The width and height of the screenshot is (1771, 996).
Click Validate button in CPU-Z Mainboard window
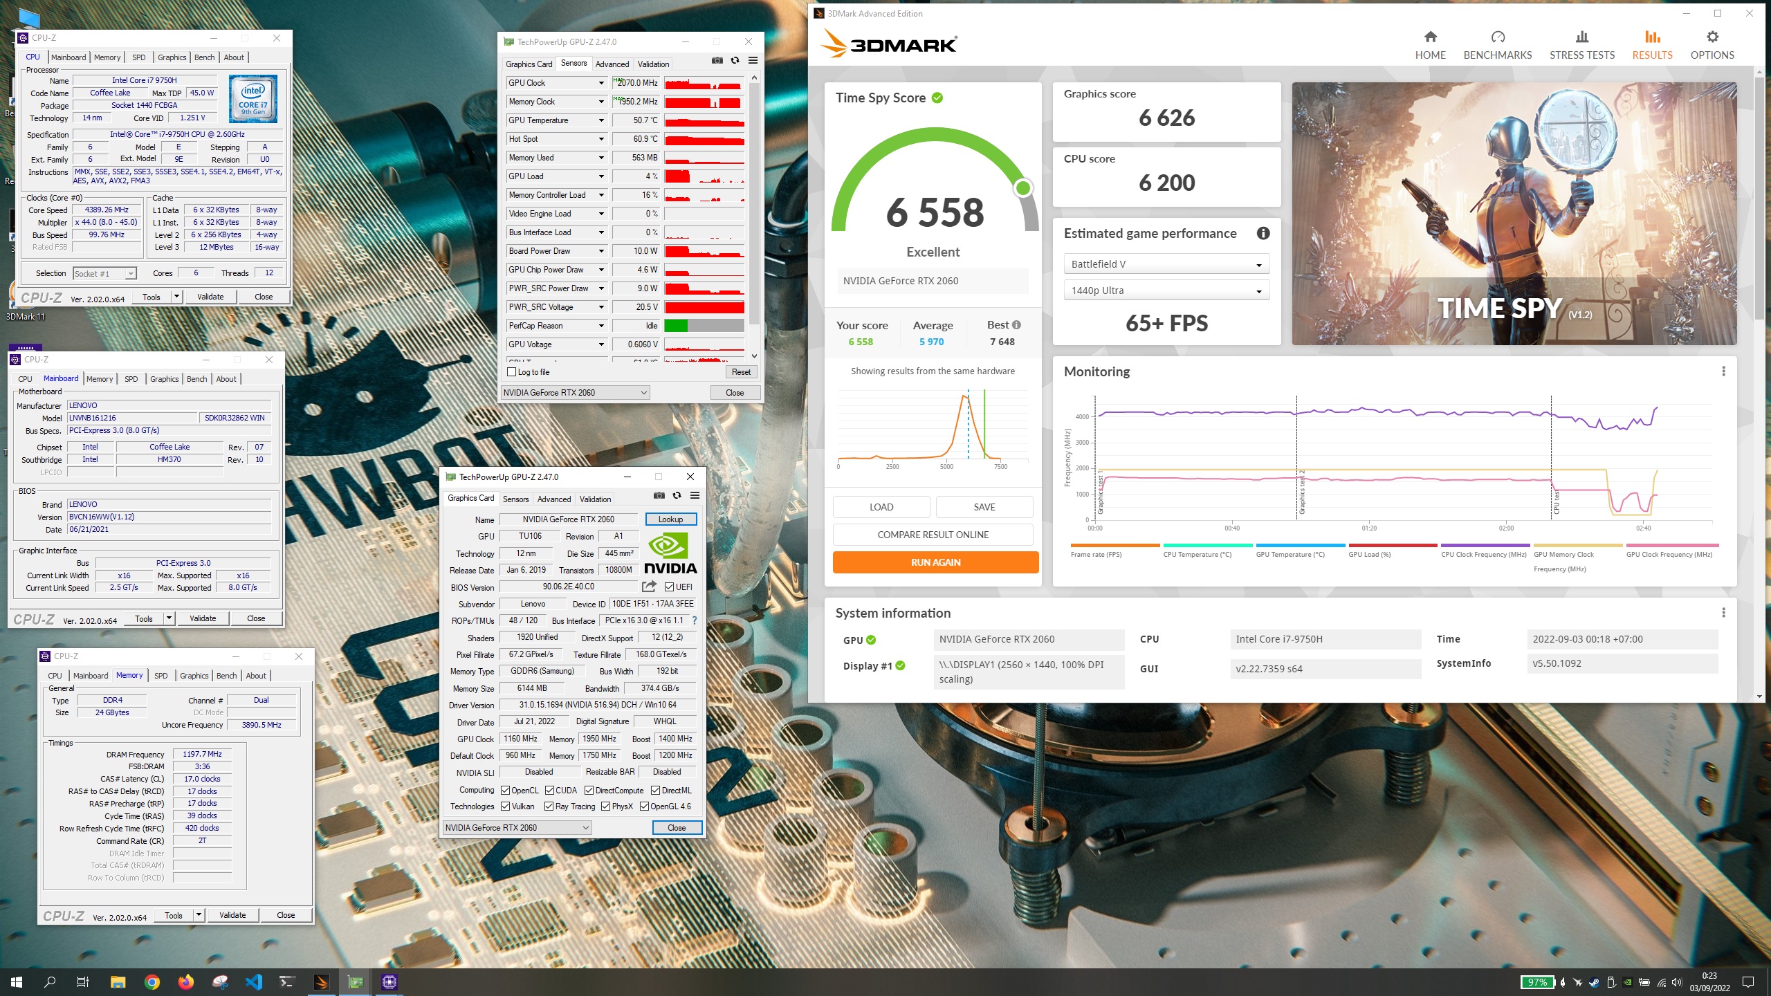203,618
